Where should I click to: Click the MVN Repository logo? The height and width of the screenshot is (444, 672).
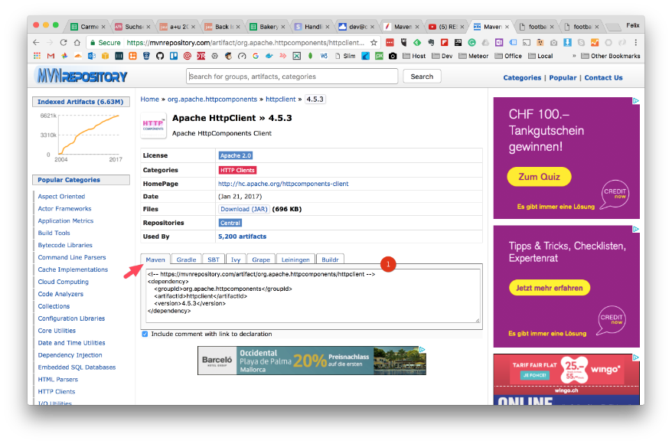[x=80, y=77]
